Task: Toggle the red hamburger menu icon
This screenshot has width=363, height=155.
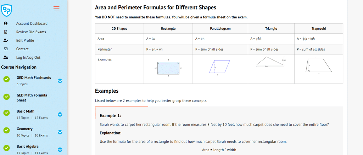Action: tap(56, 8)
